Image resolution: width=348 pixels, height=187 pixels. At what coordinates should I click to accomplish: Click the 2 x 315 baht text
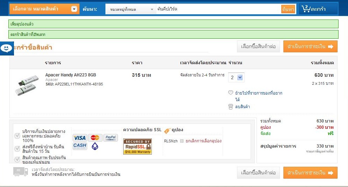(323, 83)
